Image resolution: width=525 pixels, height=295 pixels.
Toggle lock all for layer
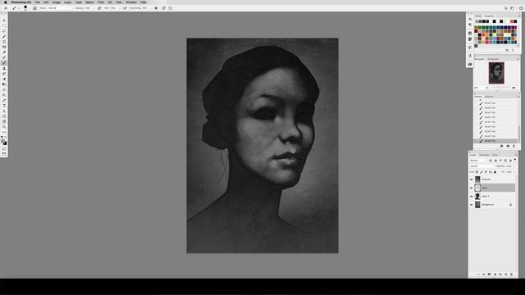pyautogui.click(x=495, y=172)
